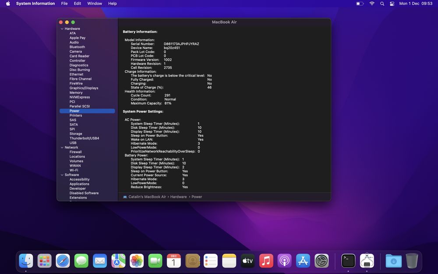Collapse the Hardware section
Screen dimensions: 438x274
click(x=62, y=29)
